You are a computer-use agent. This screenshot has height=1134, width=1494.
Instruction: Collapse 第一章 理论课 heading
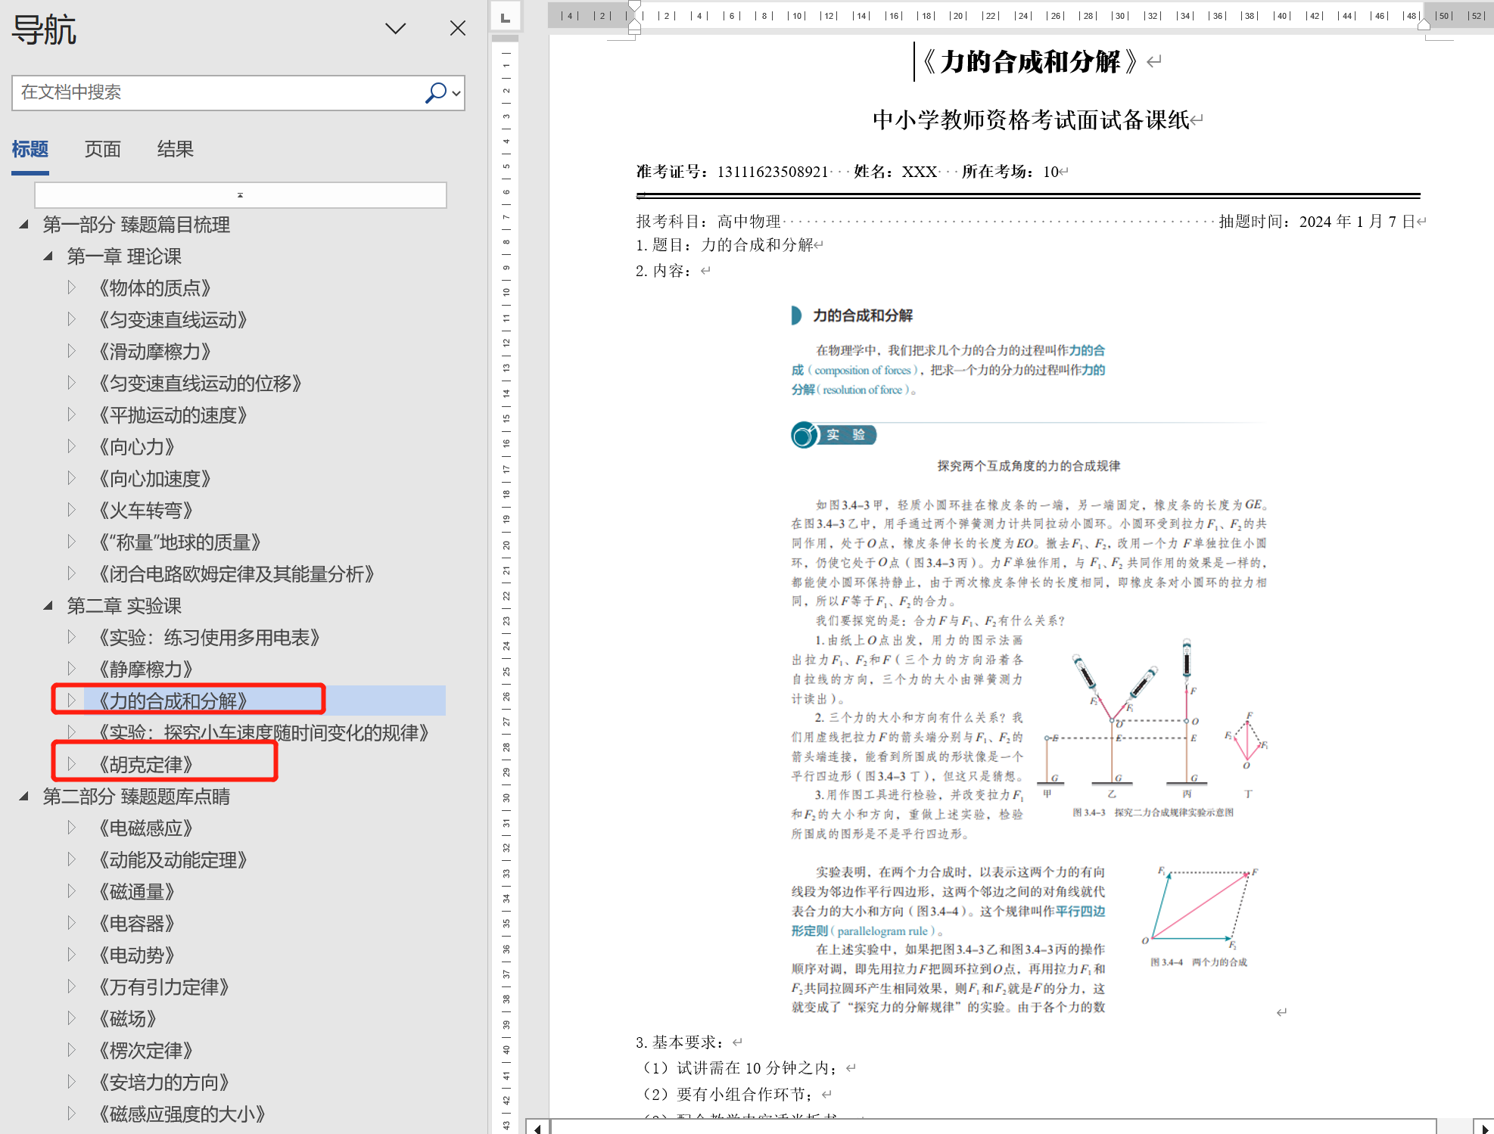coord(48,256)
